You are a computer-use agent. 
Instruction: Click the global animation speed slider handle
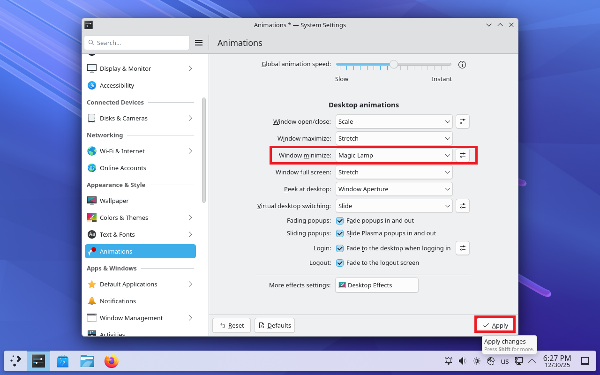click(394, 64)
